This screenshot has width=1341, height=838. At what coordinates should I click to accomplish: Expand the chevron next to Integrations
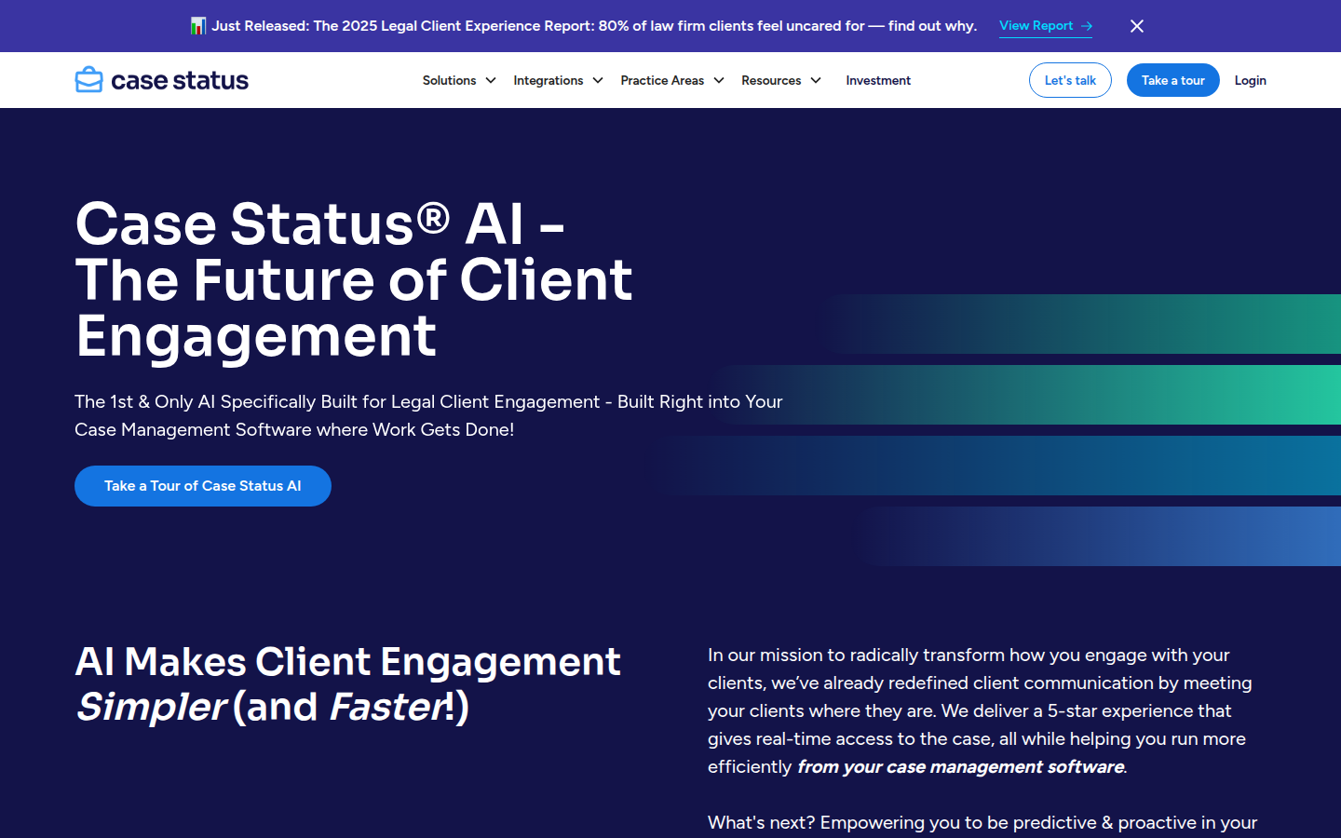(x=598, y=81)
